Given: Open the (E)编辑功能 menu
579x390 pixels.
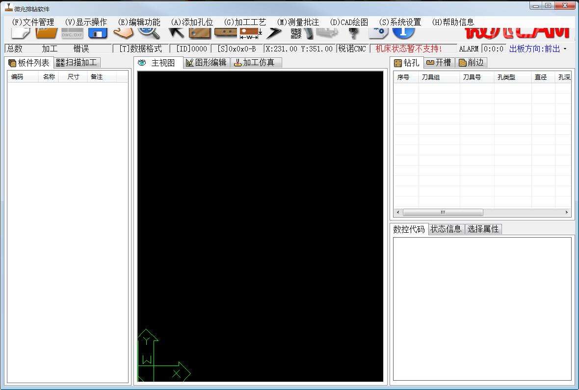Looking at the screenshot, I should pyautogui.click(x=139, y=22).
